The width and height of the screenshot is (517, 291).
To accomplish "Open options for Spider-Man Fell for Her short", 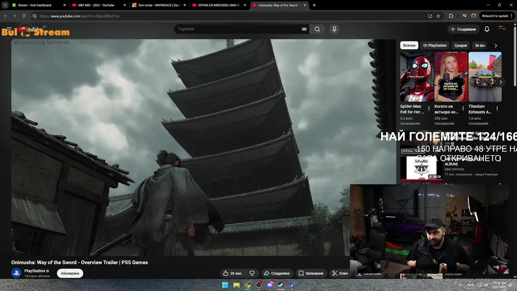I will tap(429, 109).
